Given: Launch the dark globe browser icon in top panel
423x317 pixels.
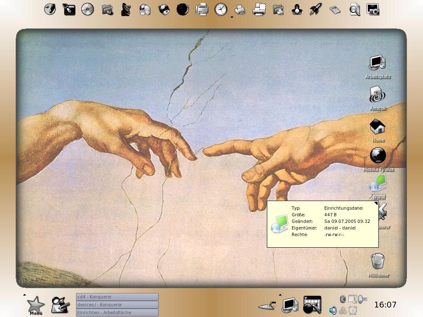Looking at the screenshot, I should pyautogui.click(x=183, y=9).
